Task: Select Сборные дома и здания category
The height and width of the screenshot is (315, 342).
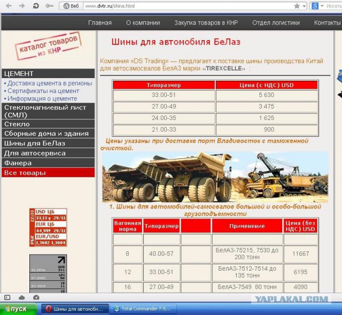Action: tap(48, 133)
